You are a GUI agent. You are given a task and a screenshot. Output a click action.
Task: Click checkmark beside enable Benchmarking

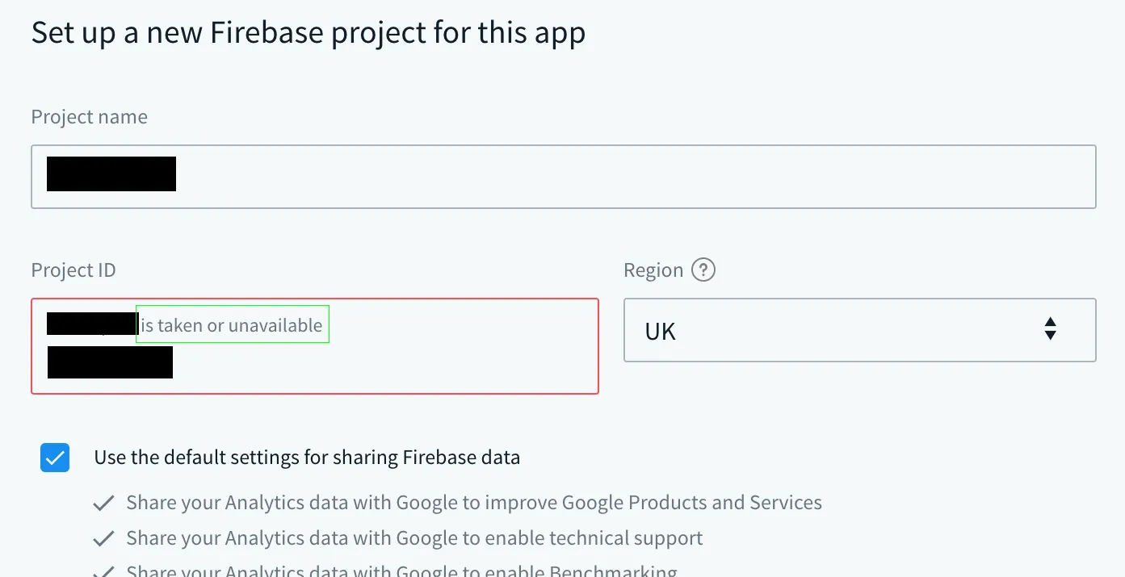(x=103, y=571)
